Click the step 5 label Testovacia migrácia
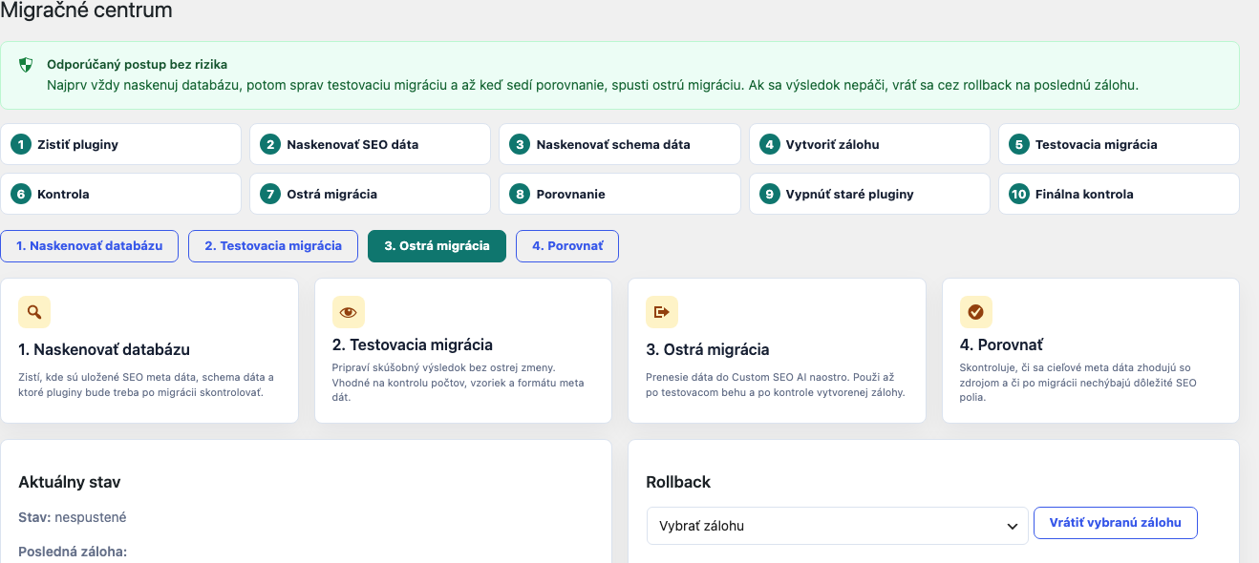Image resolution: width=1259 pixels, height=563 pixels. point(1097,145)
